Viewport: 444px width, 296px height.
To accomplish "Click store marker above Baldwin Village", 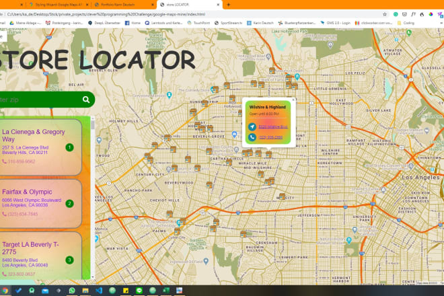I will (244, 234).
